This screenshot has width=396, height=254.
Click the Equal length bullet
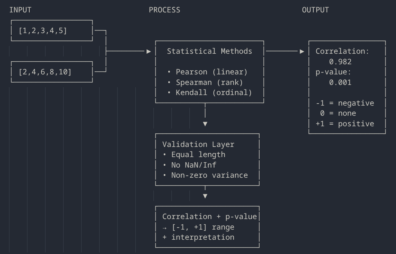[194, 154]
